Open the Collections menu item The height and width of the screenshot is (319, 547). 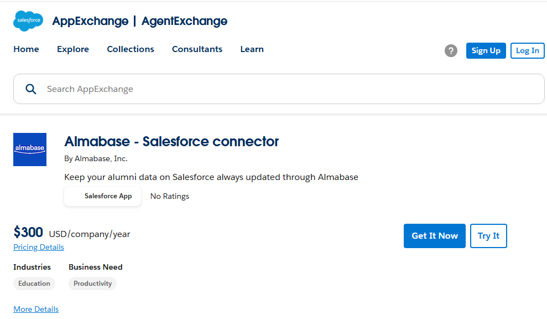(x=131, y=49)
